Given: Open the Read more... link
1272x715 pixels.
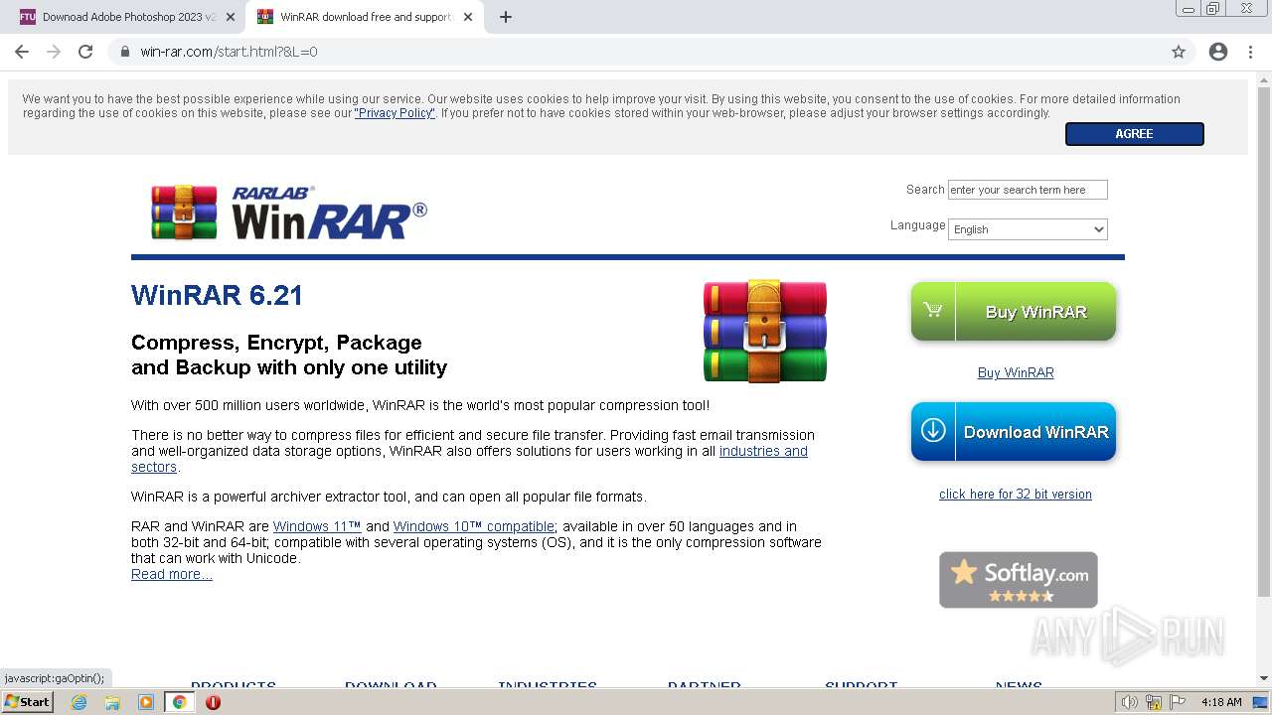Looking at the screenshot, I should click(x=172, y=574).
